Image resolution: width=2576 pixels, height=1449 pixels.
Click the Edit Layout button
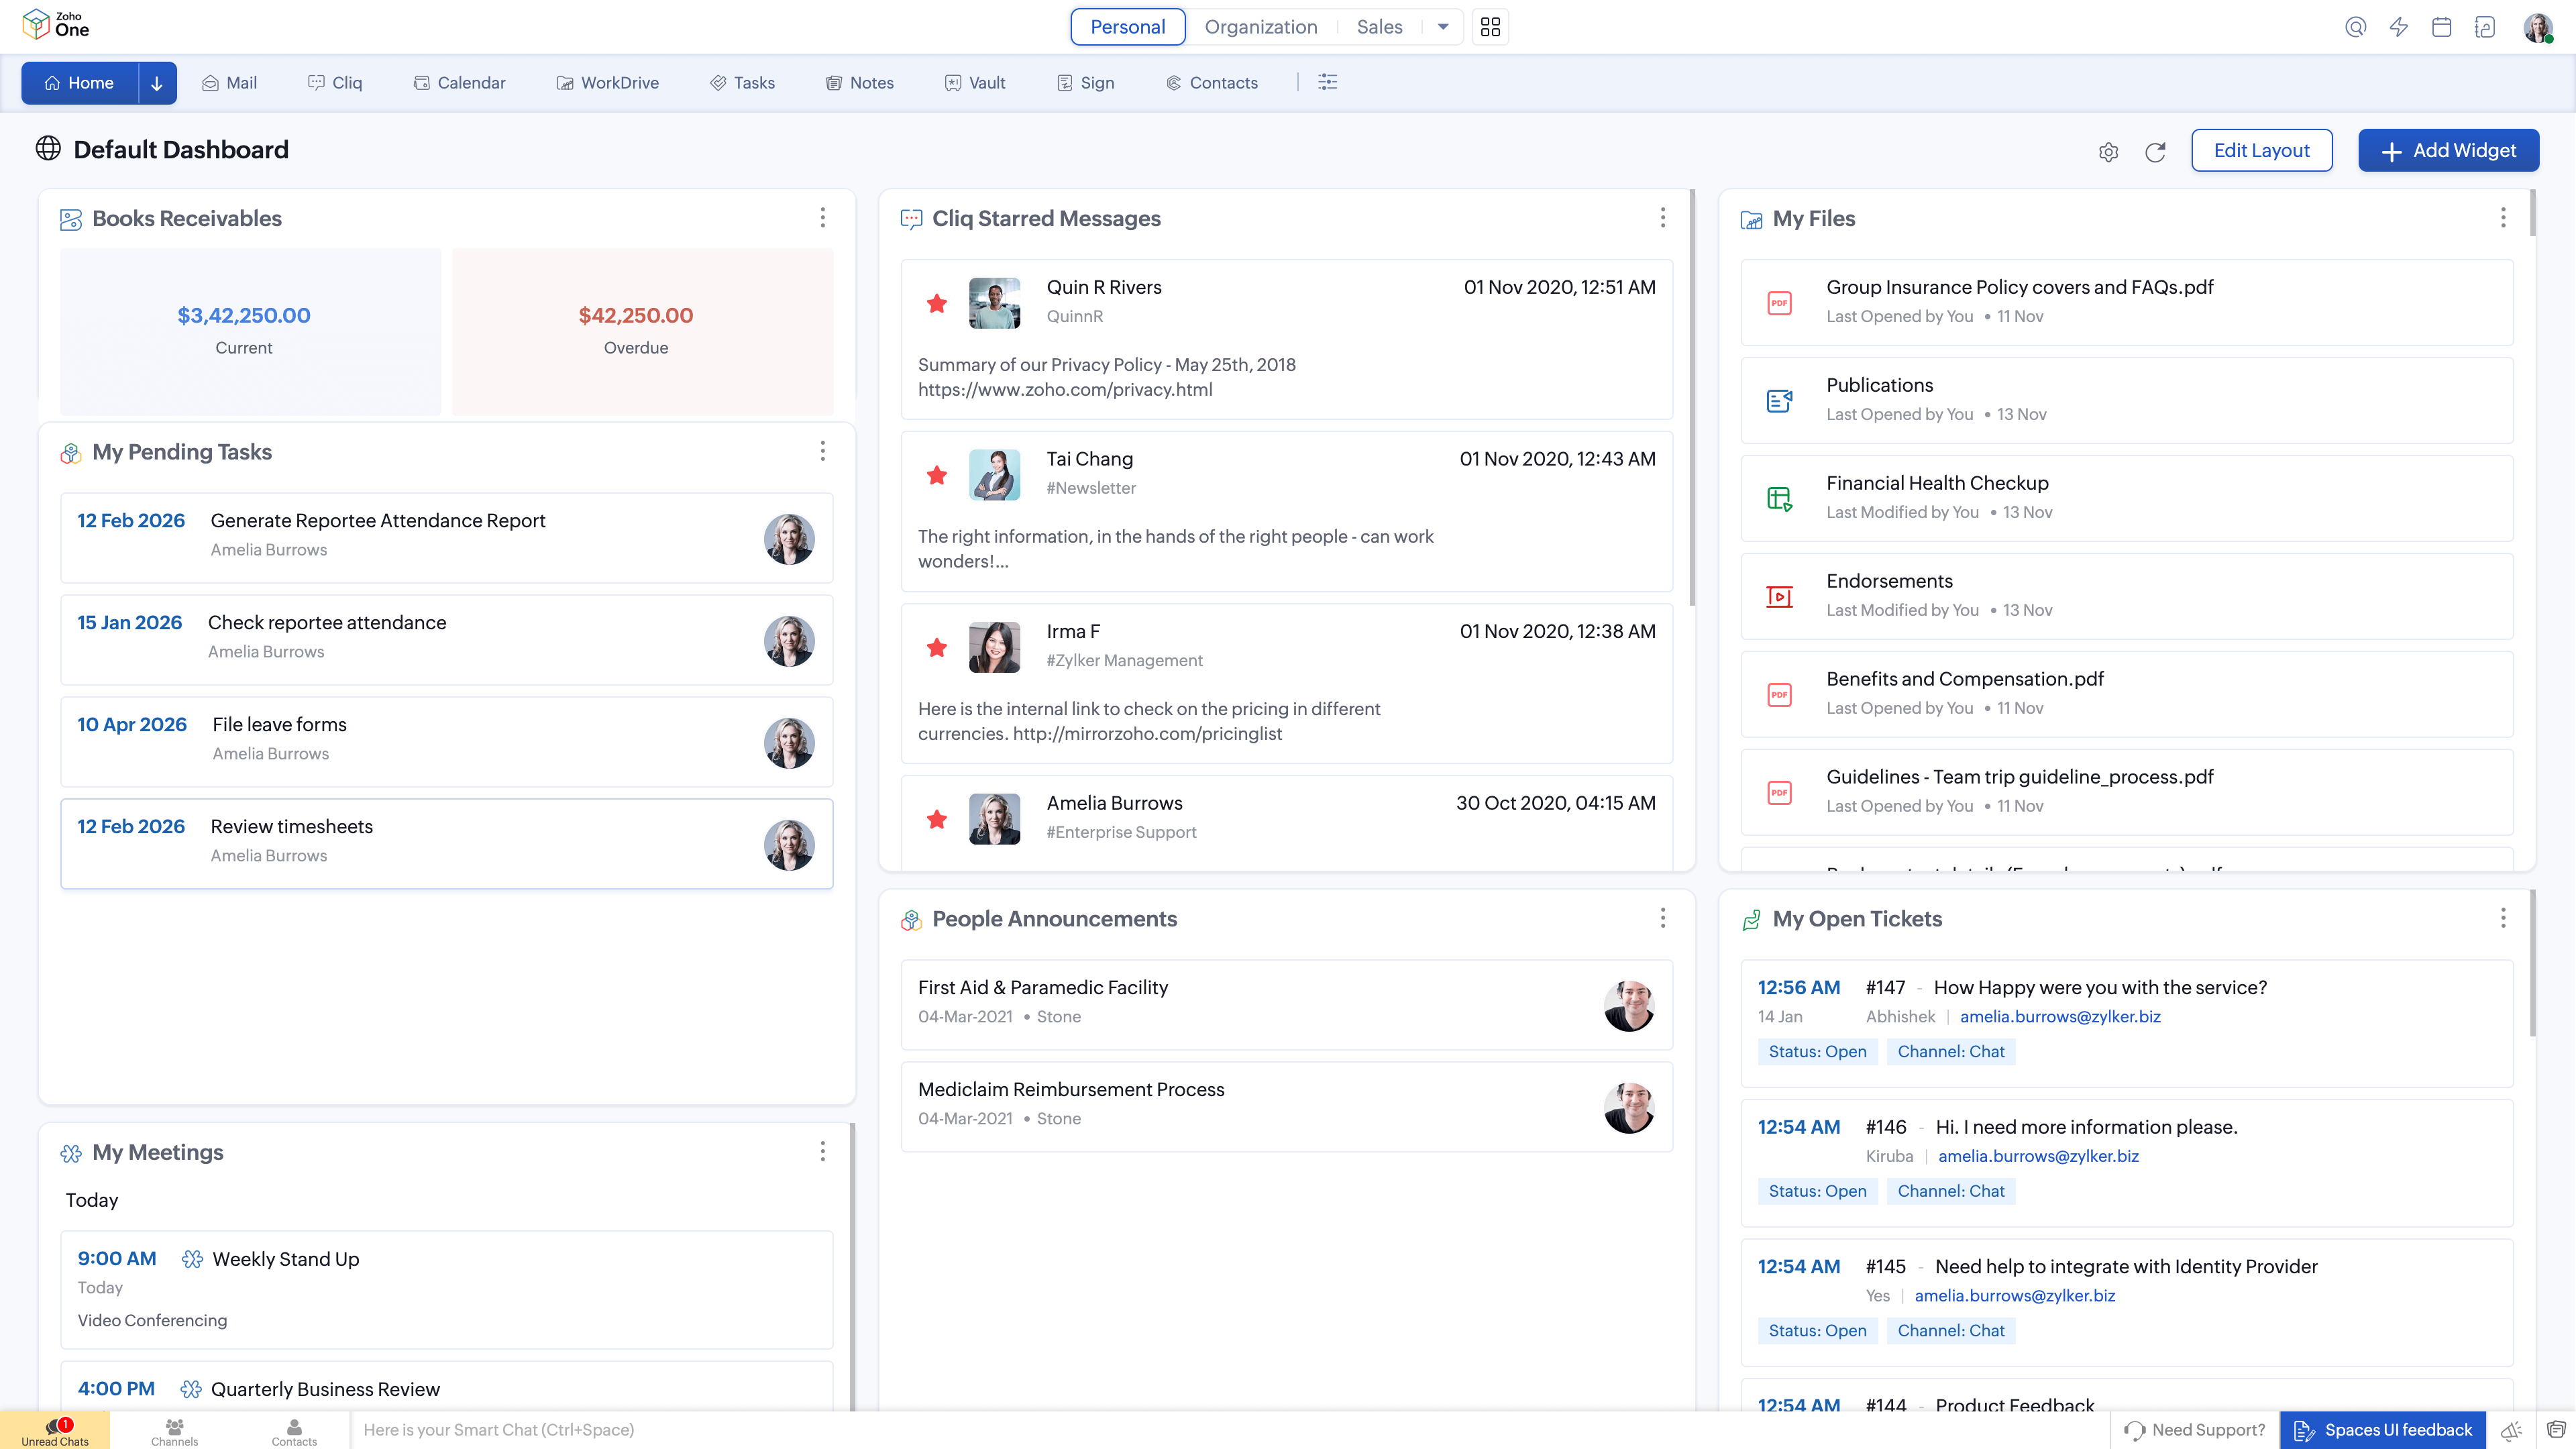tap(2261, 151)
